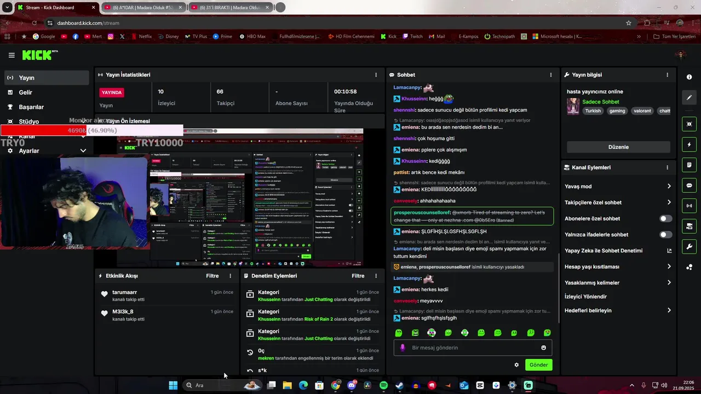The height and width of the screenshot is (394, 701).
Task: Click the Turkish tag chip
Action: [x=593, y=111]
